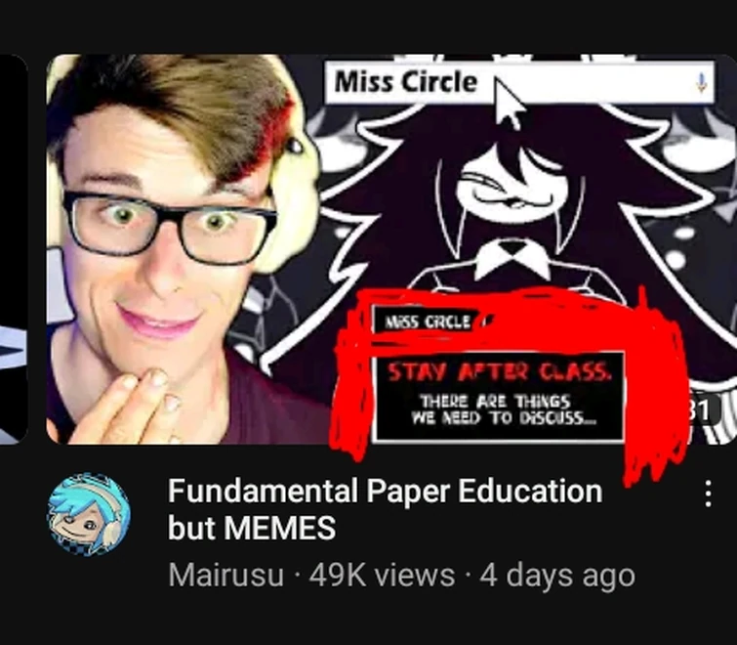The width and height of the screenshot is (737, 645).
Task: Click the blue down arrow in the Miss Circle field
Action: click(x=701, y=83)
